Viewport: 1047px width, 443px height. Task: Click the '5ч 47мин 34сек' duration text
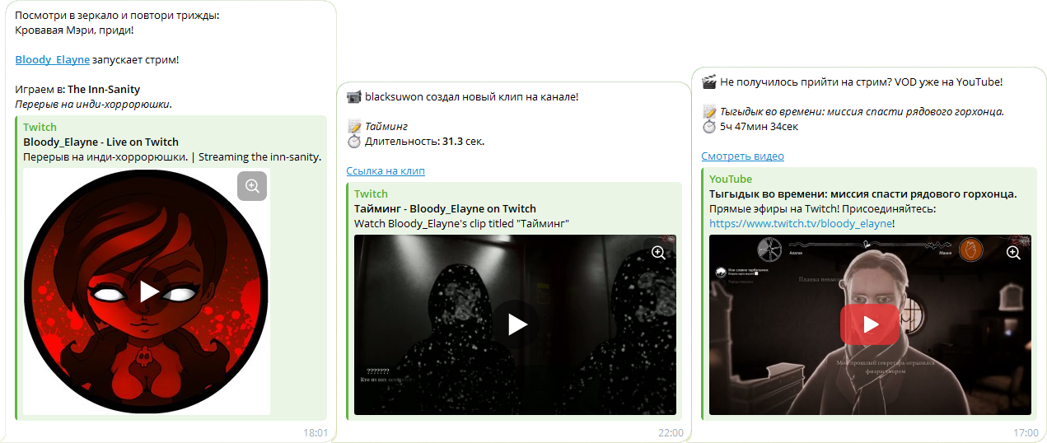(759, 127)
